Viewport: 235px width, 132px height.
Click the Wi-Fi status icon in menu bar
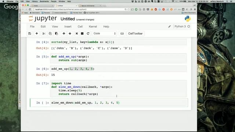pyautogui.click(x=173, y=1)
